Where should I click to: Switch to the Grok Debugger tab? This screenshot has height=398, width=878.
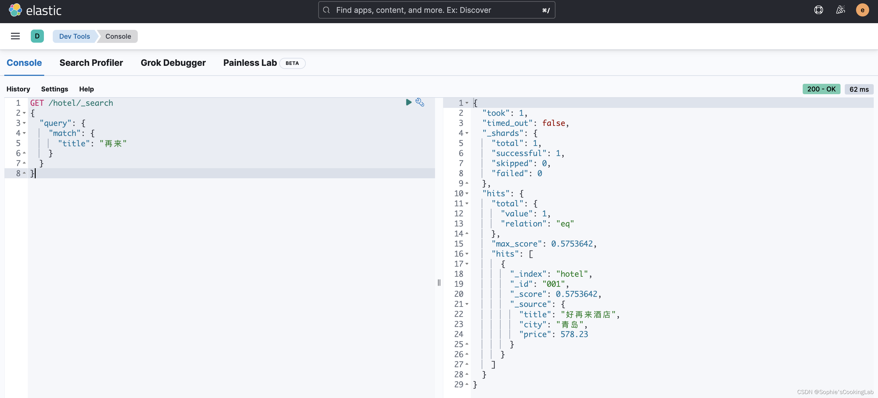[x=173, y=63]
